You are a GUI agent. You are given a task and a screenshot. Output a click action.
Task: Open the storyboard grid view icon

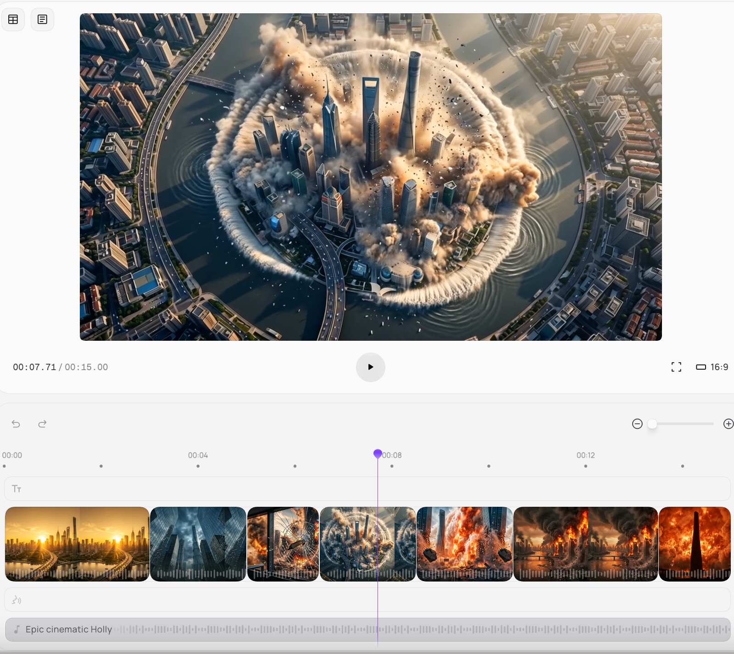point(13,19)
